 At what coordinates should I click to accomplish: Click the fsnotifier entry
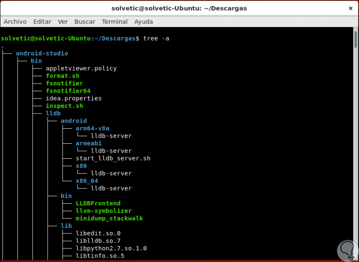pos(65,83)
